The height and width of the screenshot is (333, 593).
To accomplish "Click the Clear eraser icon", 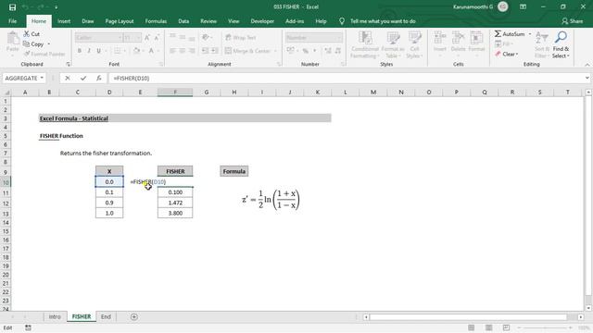I will tap(498, 54).
